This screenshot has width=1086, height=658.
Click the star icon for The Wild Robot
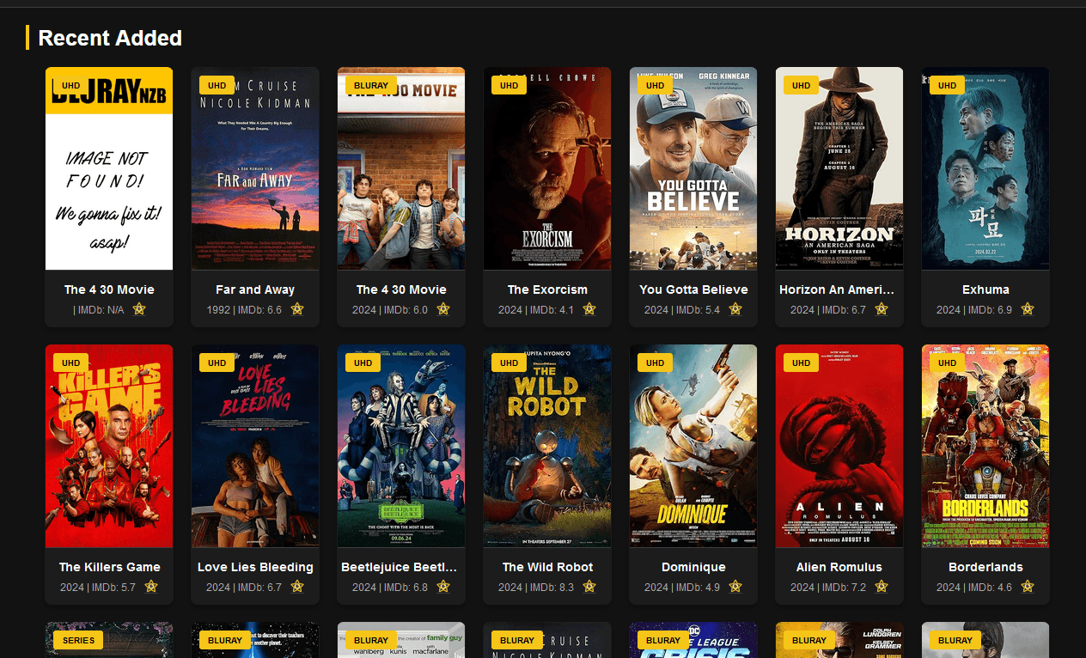[x=589, y=587]
